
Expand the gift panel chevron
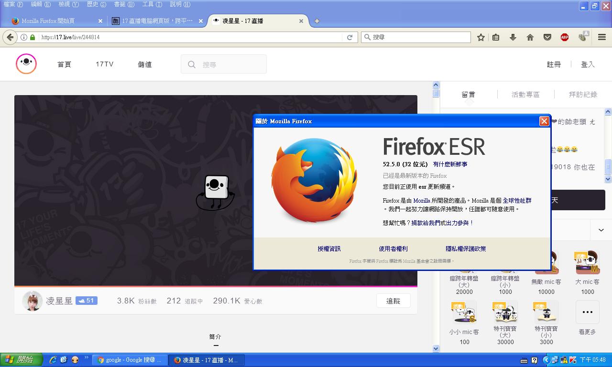601,230
